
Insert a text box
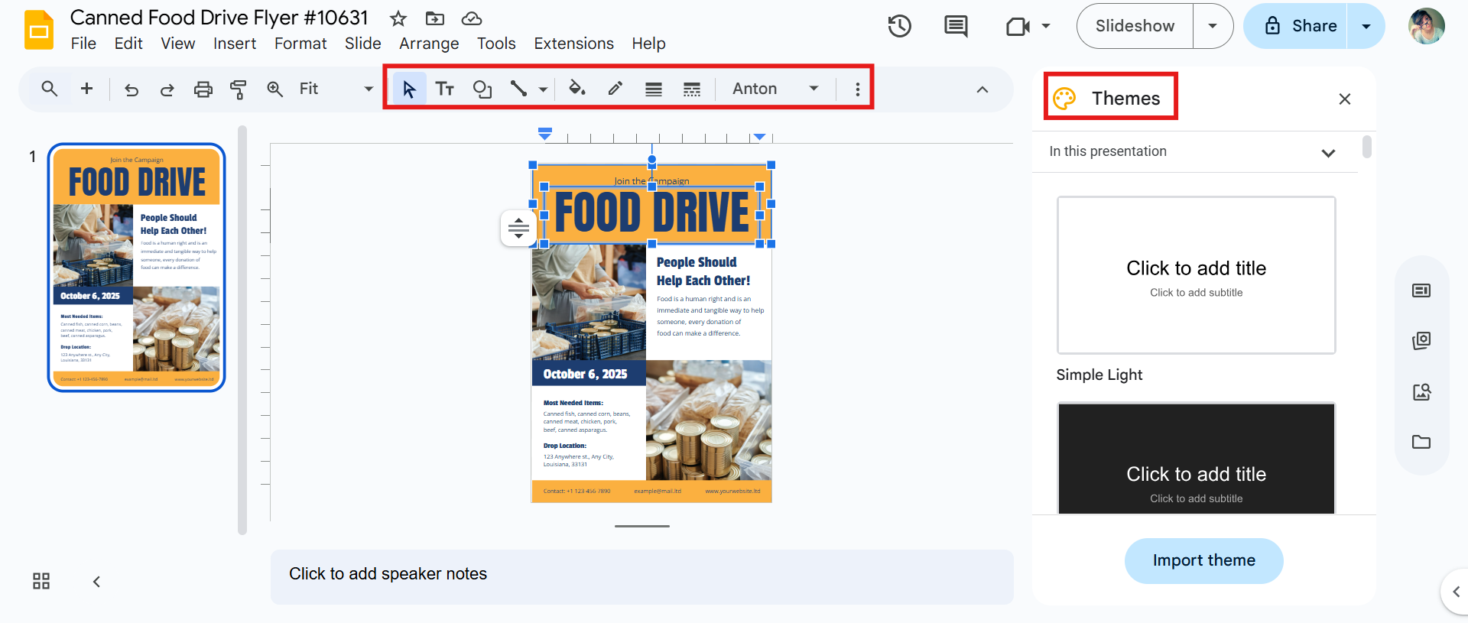(x=445, y=89)
